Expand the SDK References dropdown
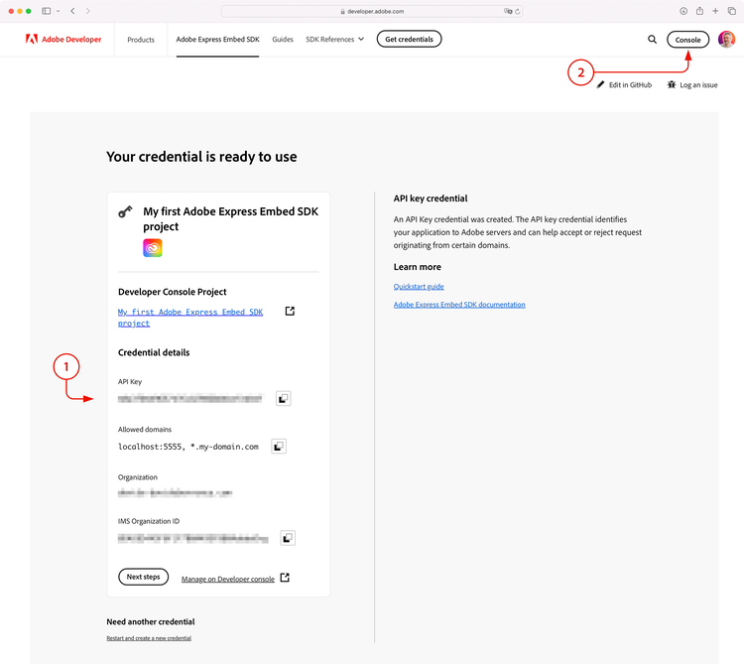This screenshot has height=664, width=744. pos(334,40)
